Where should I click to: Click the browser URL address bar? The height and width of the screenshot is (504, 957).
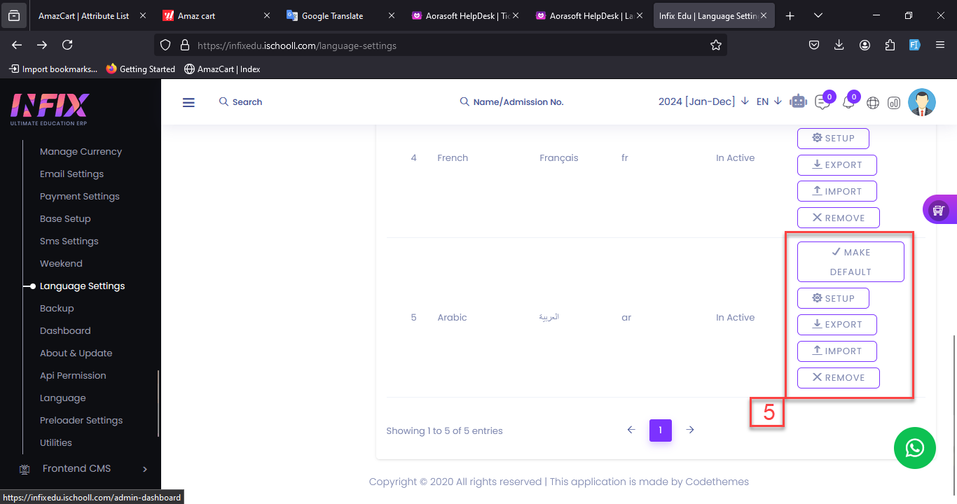pyautogui.click(x=441, y=45)
